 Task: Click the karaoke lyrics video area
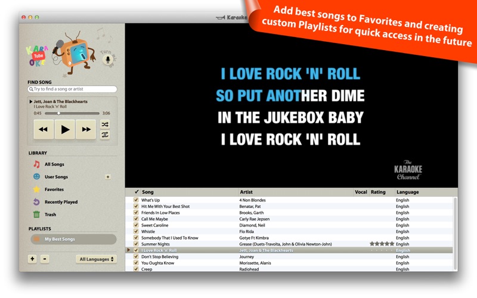[291, 105]
